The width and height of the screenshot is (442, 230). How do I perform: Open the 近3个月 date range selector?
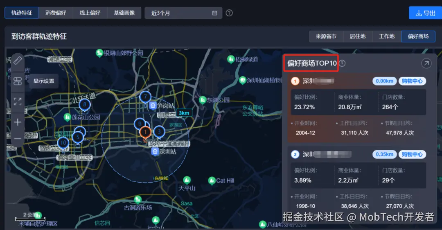[x=183, y=13]
